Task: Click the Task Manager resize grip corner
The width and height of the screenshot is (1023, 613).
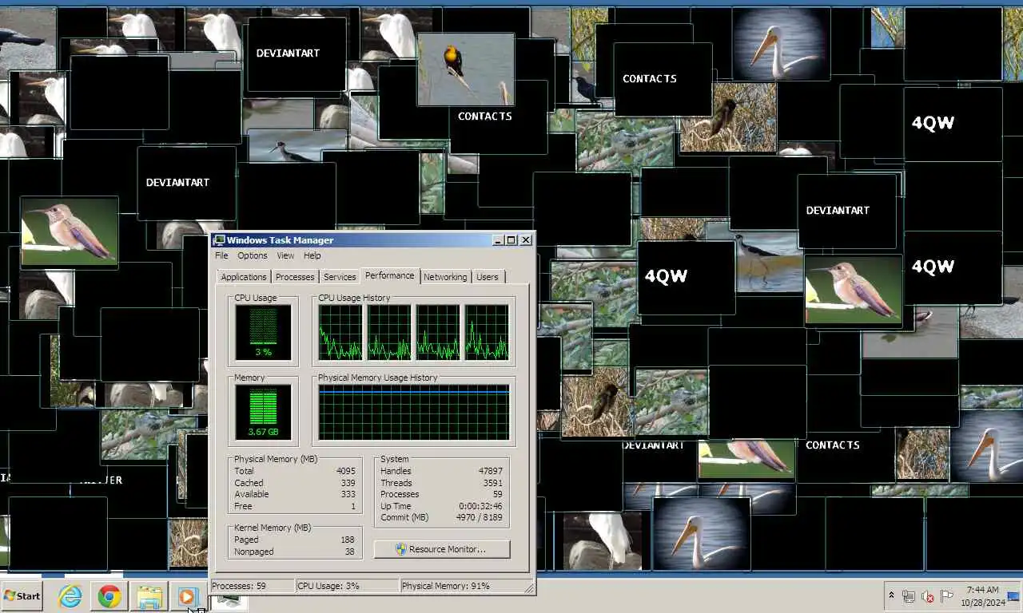Action: (x=529, y=588)
